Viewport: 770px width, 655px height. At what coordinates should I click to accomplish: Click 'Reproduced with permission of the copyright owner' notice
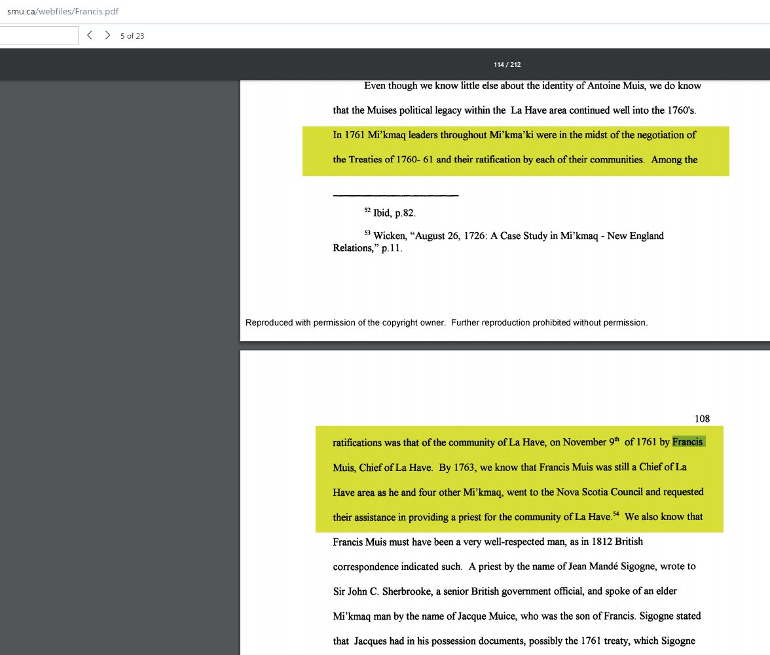pos(447,322)
